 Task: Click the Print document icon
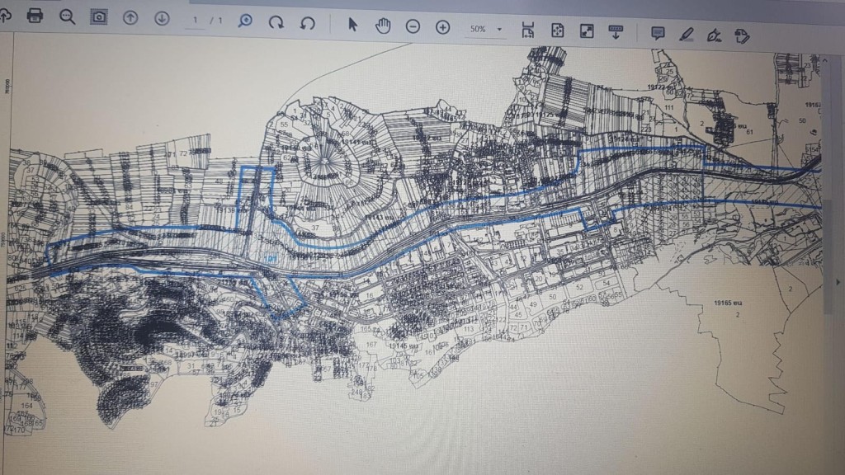point(35,16)
